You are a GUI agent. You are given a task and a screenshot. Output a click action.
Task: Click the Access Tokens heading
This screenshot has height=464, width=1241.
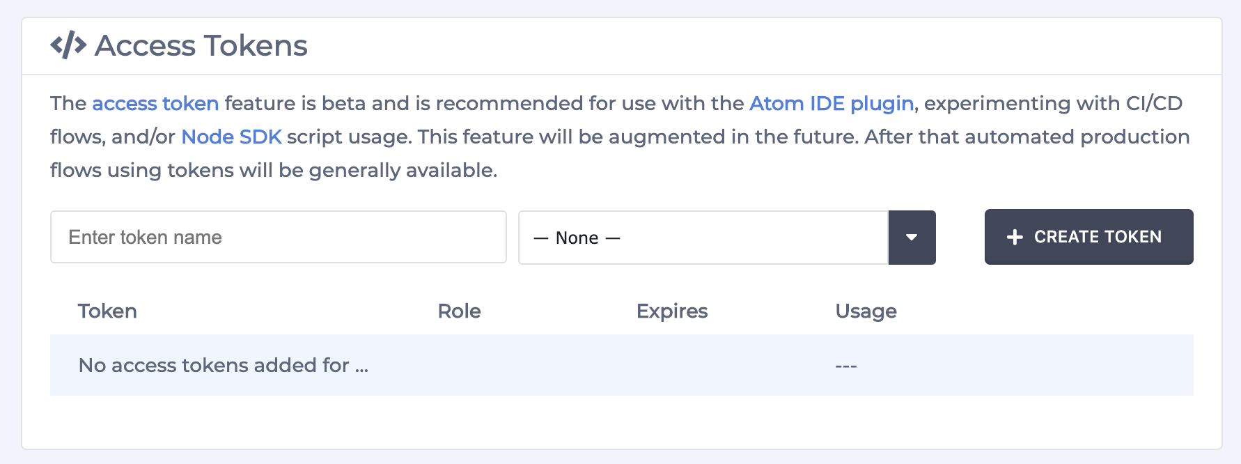click(x=201, y=45)
